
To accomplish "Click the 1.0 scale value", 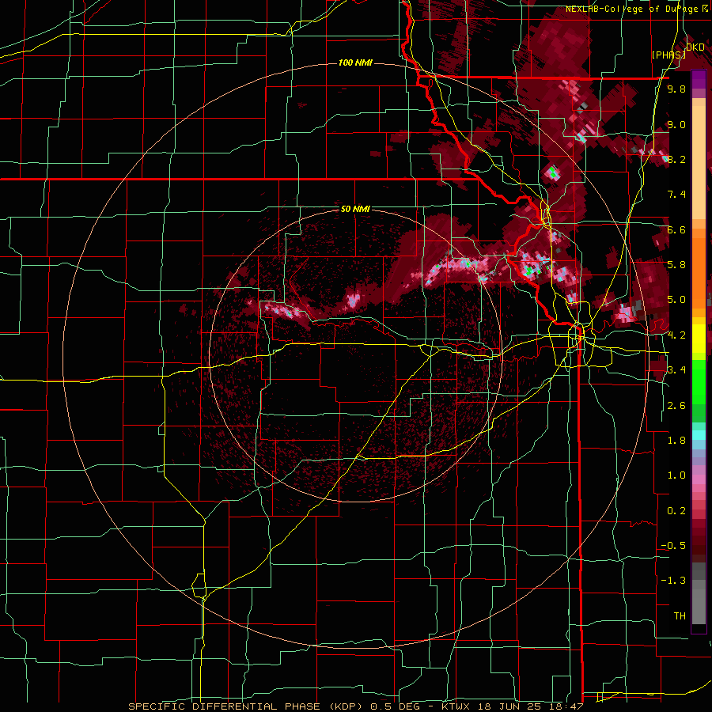I will pyautogui.click(x=676, y=475).
